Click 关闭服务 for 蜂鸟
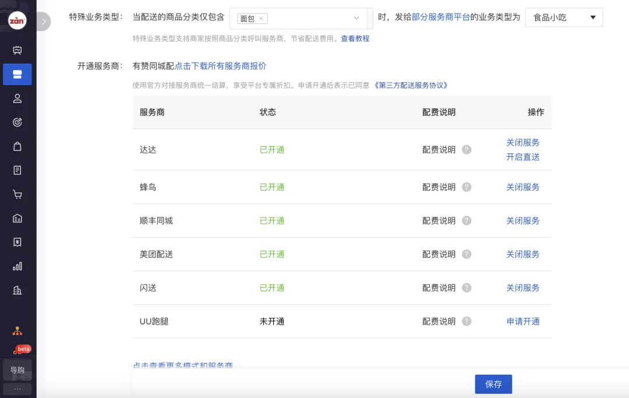Screen dimensions: 629x398 click(522, 187)
